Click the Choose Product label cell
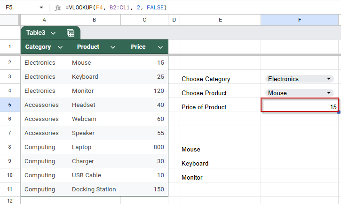The image size is (341, 204). [220, 91]
